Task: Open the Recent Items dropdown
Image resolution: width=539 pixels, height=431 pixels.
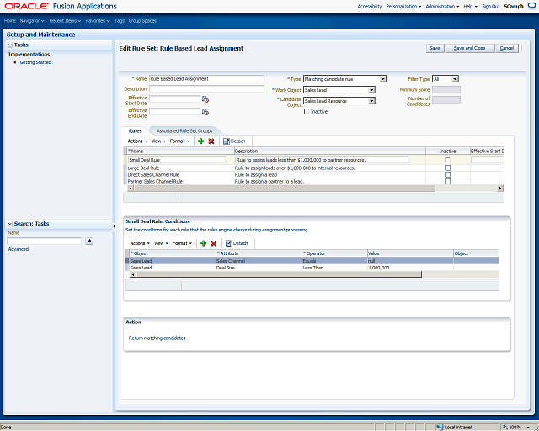Action: pyautogui.click(x=65, y=20)
